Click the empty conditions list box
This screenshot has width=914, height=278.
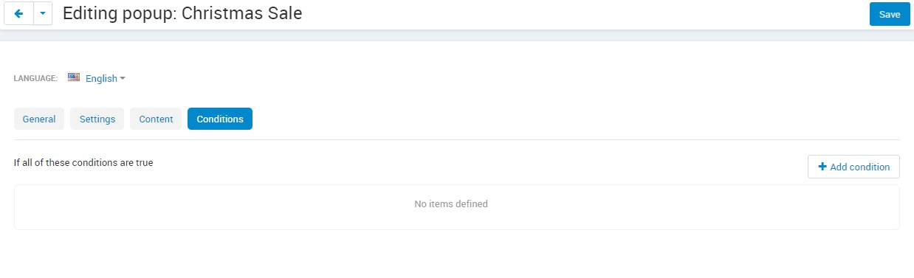click(x=457, y=207)
